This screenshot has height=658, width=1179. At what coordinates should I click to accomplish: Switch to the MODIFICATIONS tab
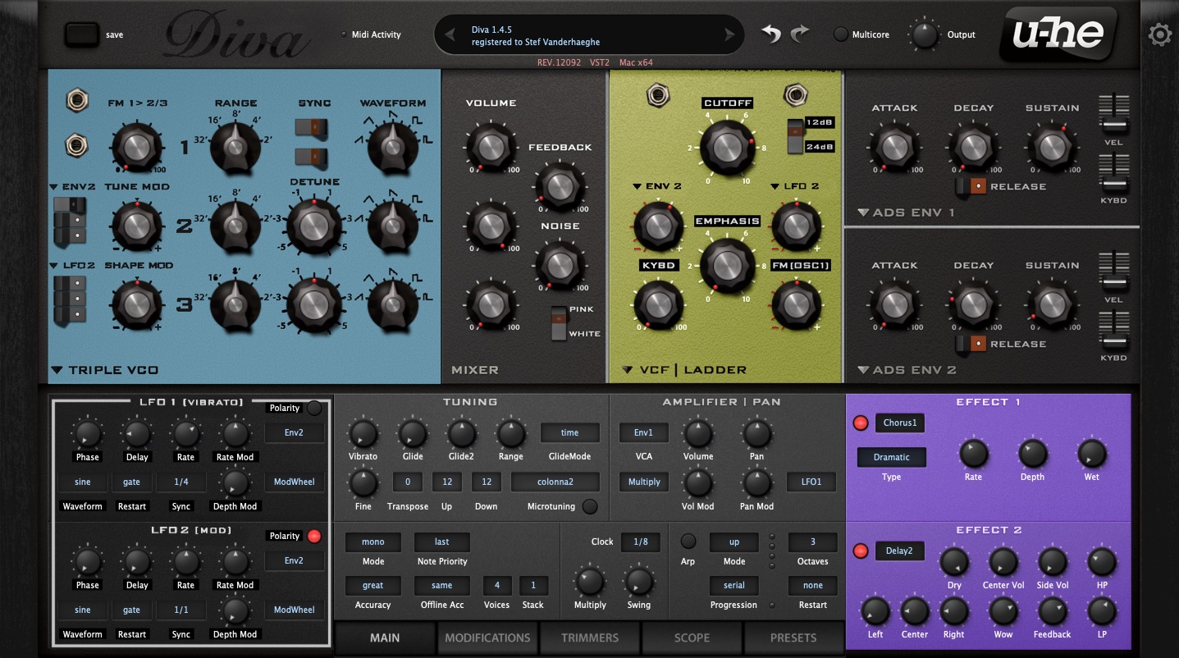click(487, 637)
